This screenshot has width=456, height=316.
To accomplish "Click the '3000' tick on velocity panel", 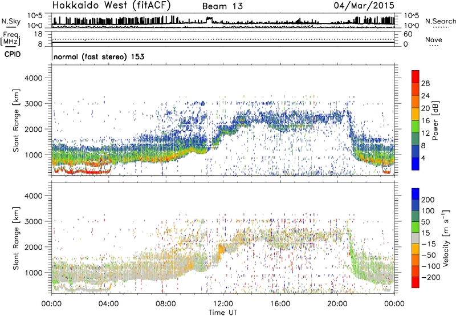I will click(33, 221).
